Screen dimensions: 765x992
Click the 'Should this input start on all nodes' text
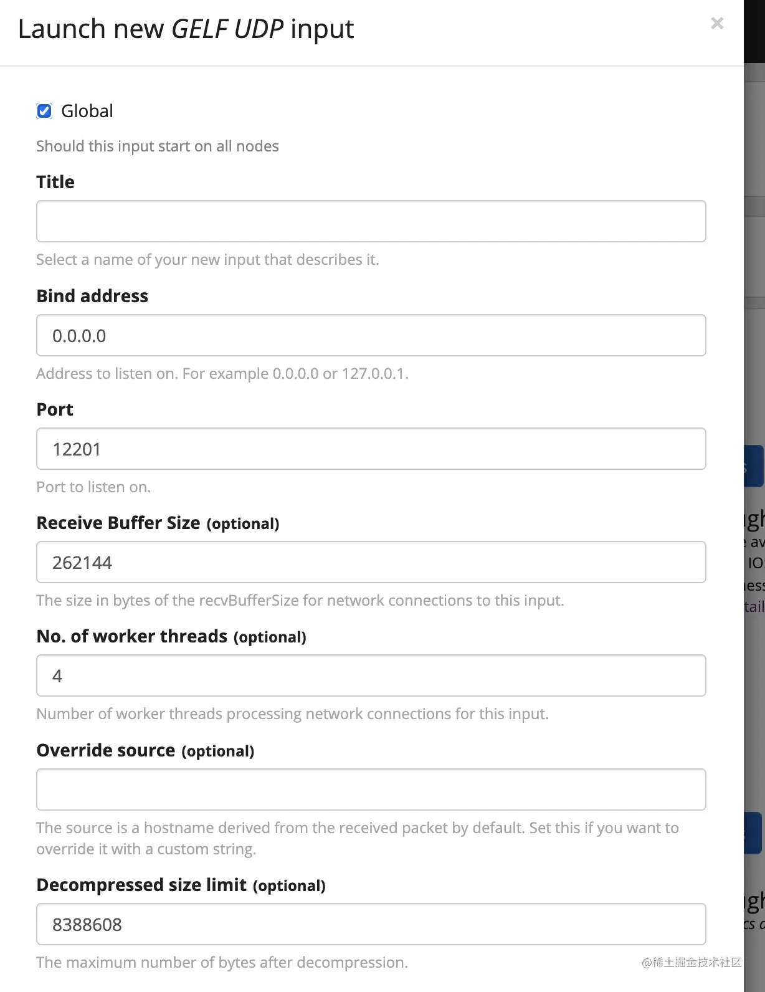158,146
